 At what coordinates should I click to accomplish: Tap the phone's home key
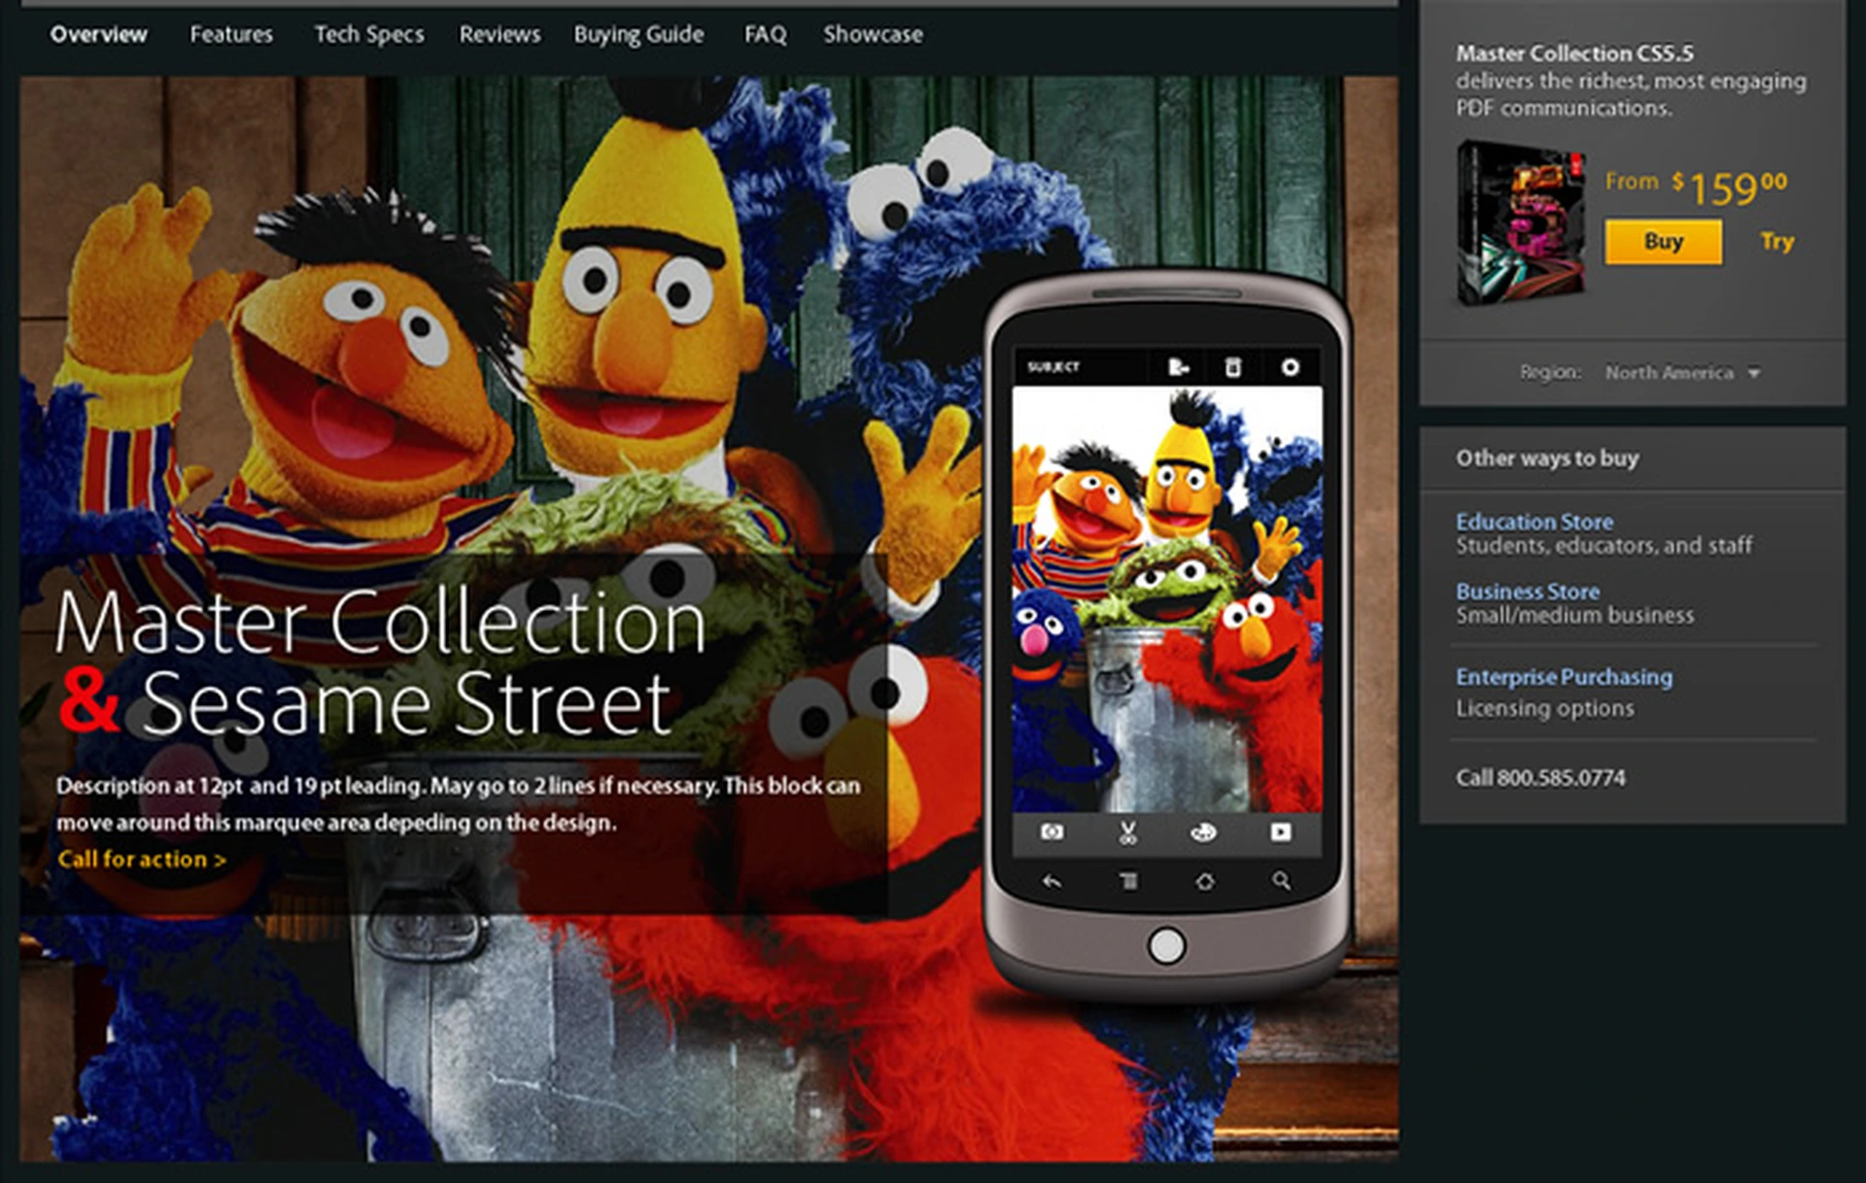pos(1204,882)
